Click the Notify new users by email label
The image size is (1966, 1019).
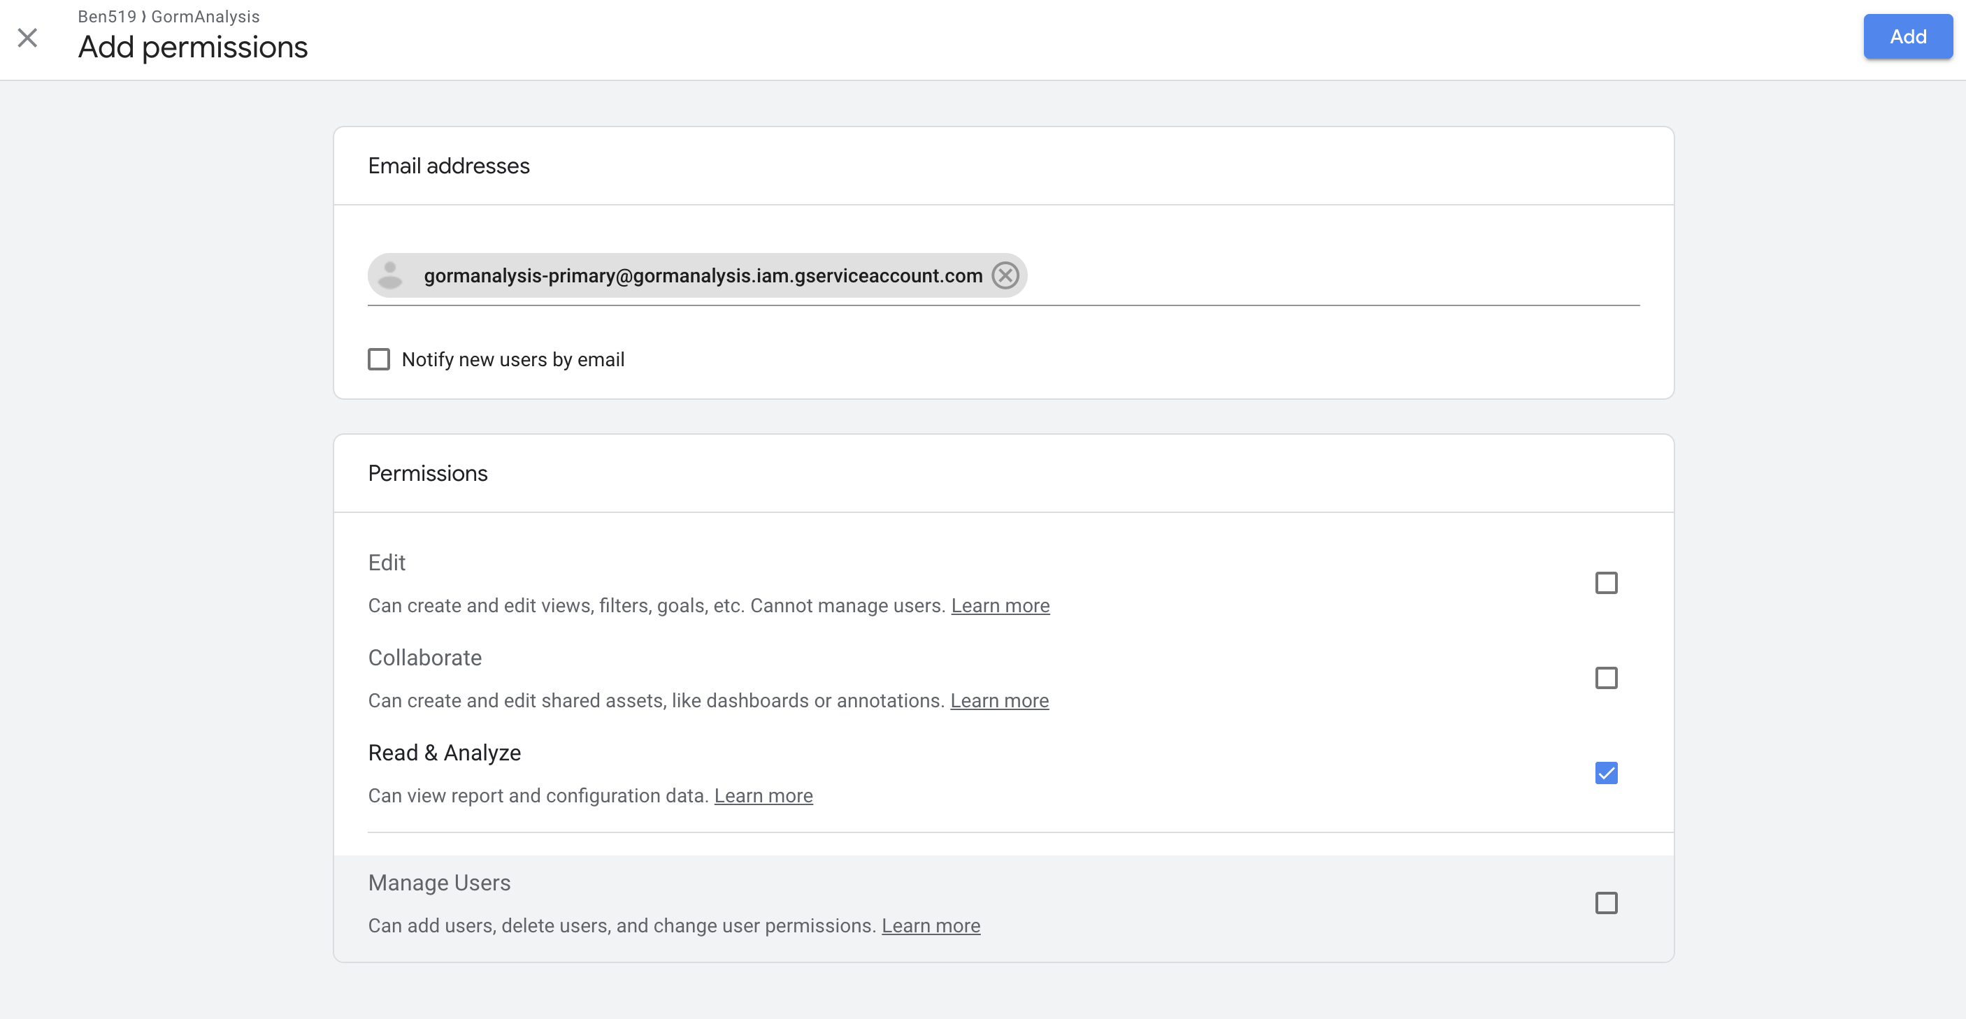click(x=513, y=359)
